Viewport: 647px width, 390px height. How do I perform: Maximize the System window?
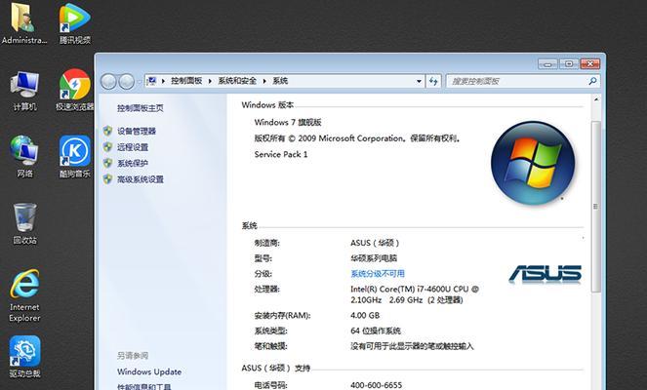tap(569, 63)
